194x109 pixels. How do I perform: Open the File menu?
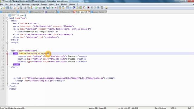[x=1, y=4]
